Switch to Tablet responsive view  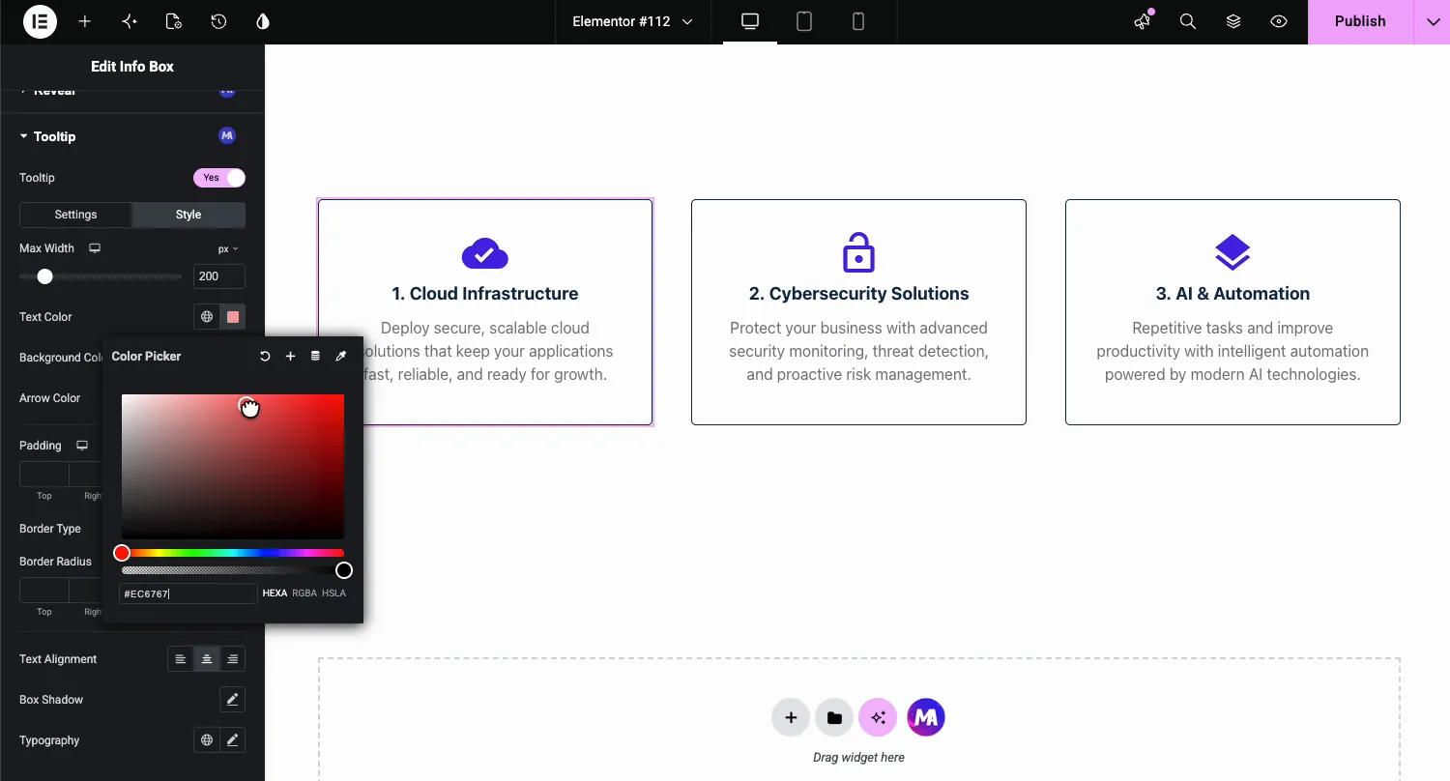pos(804,21)
